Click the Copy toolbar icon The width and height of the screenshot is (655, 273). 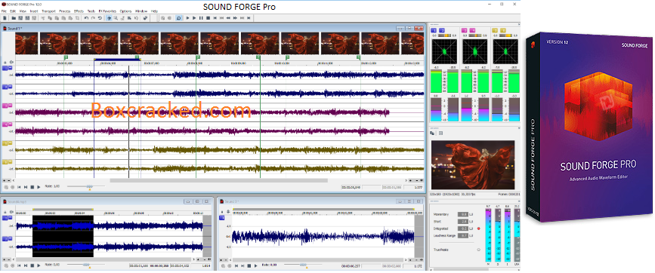click(50, 18)
